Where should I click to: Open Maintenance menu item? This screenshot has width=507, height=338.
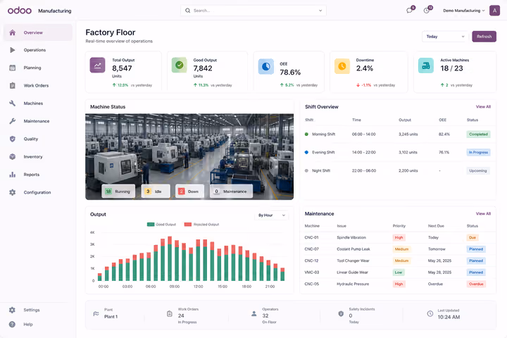[38, 121]
